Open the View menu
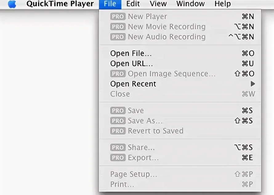 tap(158, 4)
